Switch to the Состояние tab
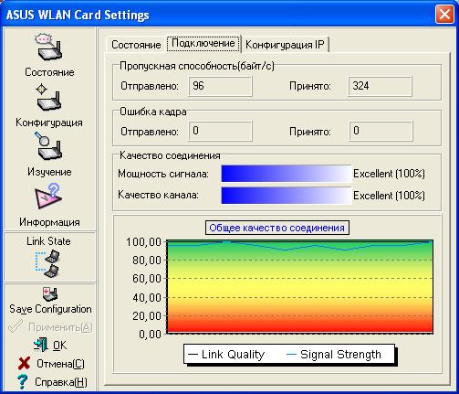The image size is (459, 394). [136, 45]
